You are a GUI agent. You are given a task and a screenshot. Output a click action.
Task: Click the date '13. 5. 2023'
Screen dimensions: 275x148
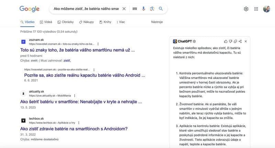point(28,108)
